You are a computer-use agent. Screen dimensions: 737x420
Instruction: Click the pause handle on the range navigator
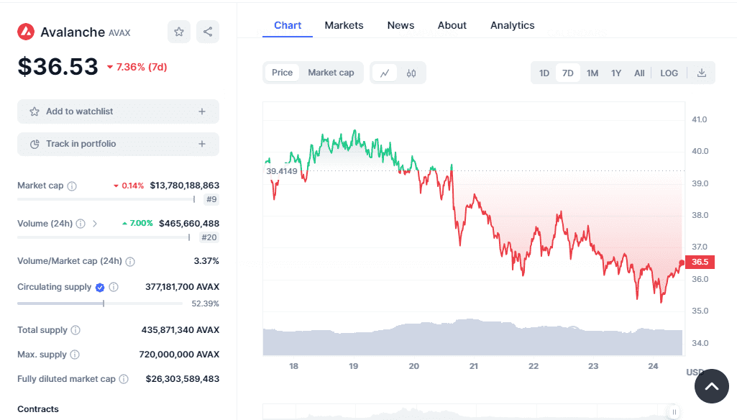click(x=674, y=412)
